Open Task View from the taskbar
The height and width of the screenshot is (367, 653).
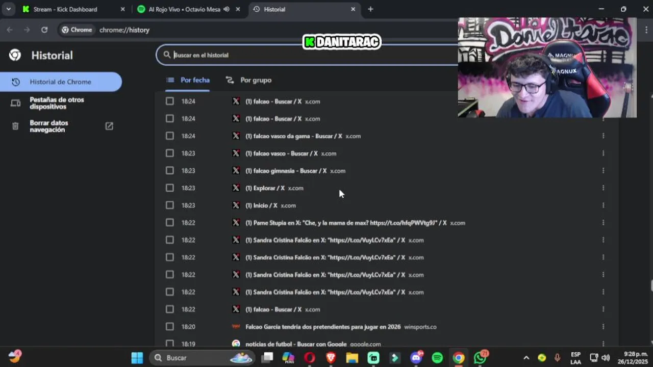click(x=267, y=358)
